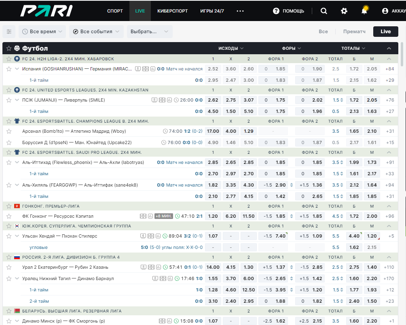406x325 pixels.
Task: Star the ФК Гонконг — Ресурсес Кэпитал match
Action: pyautogui.click(x=9, y=216)
